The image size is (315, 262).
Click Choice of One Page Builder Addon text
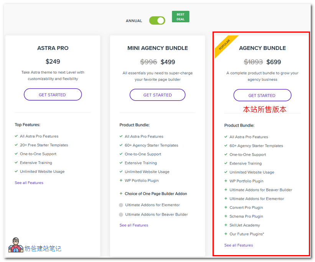pyautogui.click(x=156, y=194)
